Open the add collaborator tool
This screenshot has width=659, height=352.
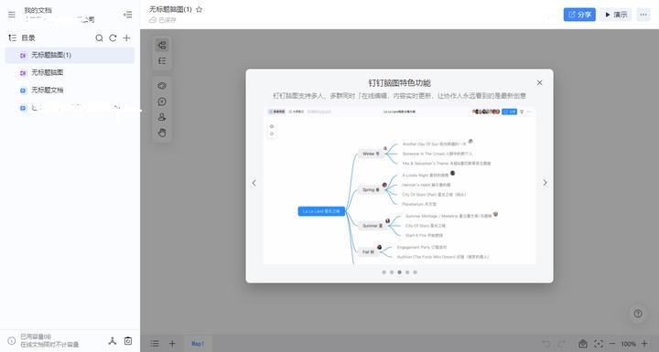tap(162, 117)
